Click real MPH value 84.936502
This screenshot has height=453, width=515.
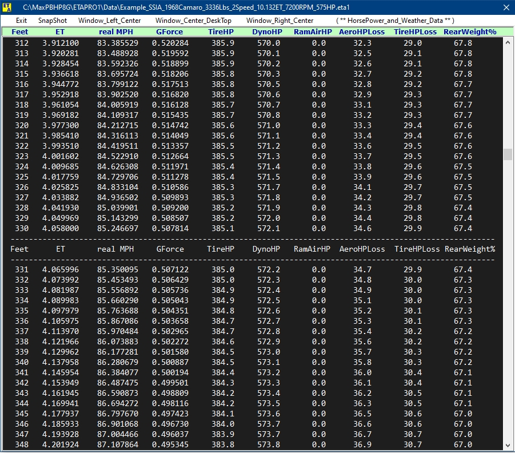[118, 197]
